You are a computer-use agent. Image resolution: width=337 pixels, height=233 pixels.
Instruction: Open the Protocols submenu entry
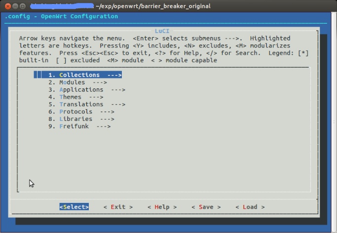click(x=81, y=112)
